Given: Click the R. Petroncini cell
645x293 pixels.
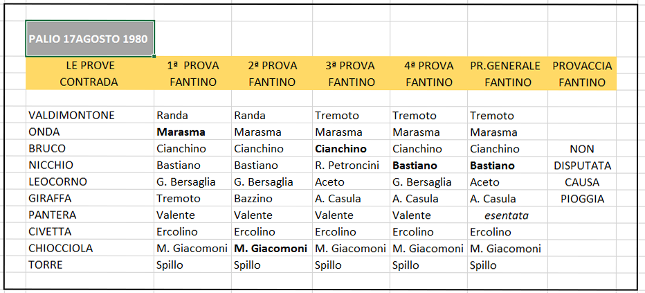Looking at the screenshot, I should [x=352, y=166].
